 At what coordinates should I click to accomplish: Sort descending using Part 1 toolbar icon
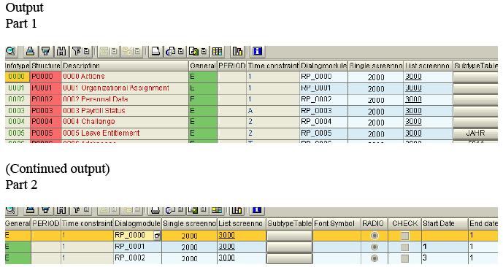[46, 51]
